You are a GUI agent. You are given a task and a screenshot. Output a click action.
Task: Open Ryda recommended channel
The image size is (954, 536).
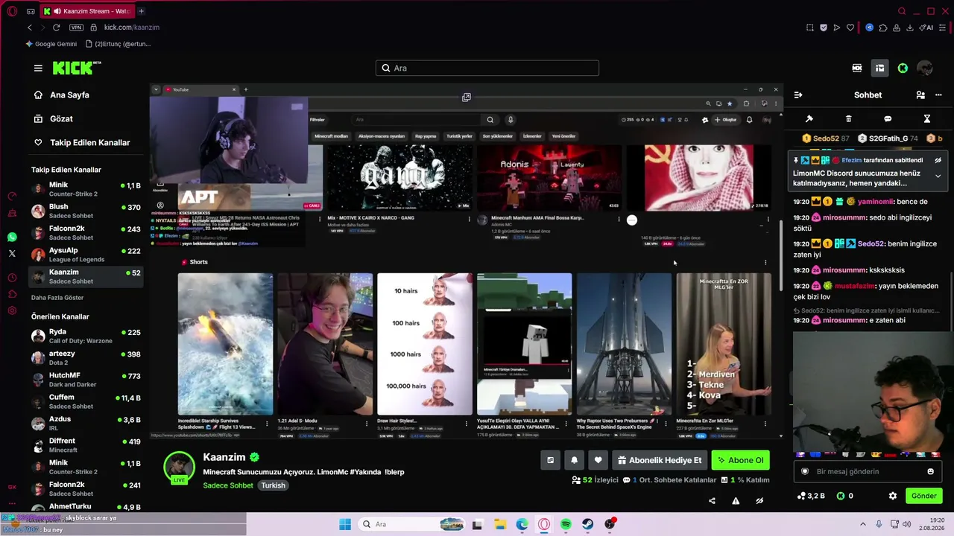point(86,336)
